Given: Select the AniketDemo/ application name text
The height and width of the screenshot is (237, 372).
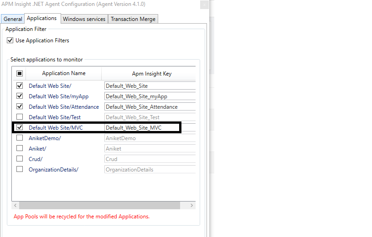Looking at the screenshot, I should pyautogui.click(x=45, y=138).
